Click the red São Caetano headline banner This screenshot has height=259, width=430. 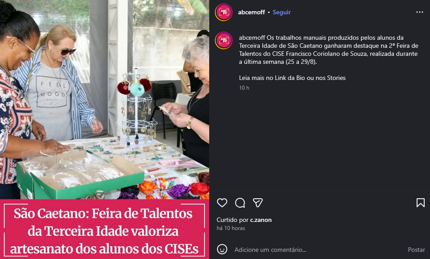[104, 229]
